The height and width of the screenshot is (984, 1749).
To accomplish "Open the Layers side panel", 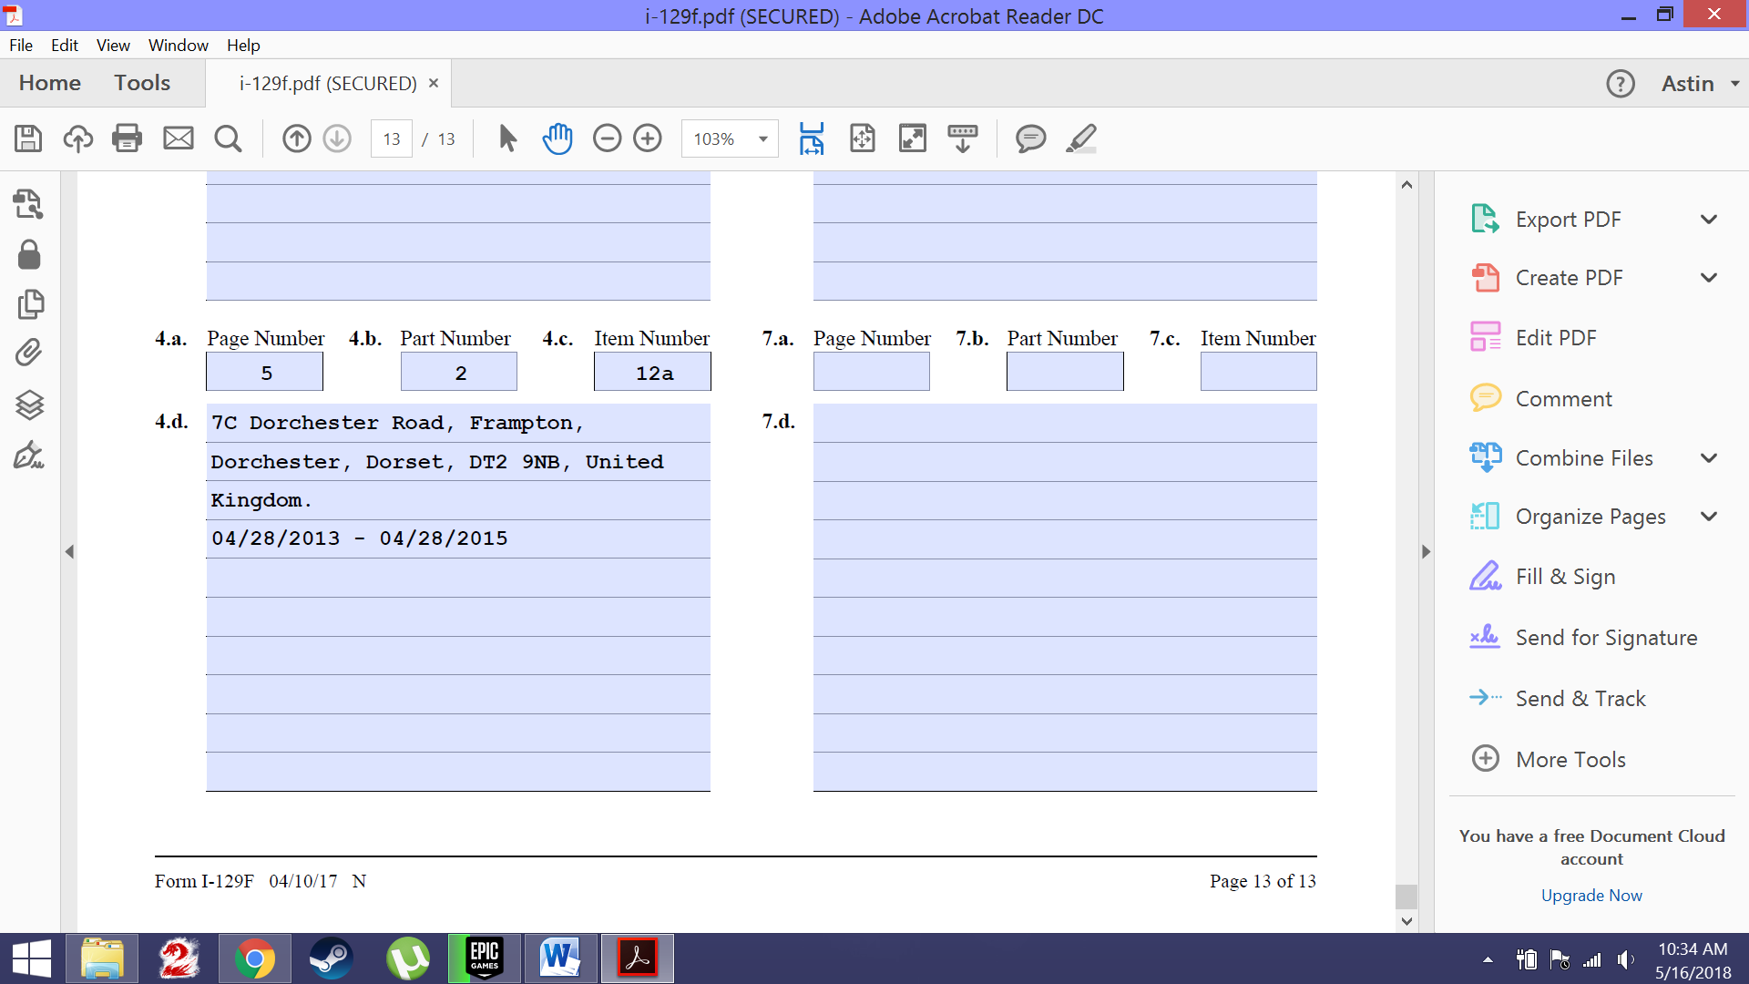I will (29, 404).
